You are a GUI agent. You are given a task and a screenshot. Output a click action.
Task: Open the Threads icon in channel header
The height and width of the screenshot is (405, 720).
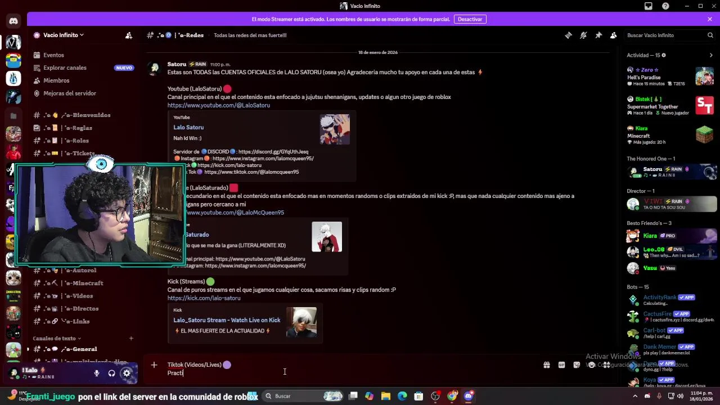pos(568,35)
